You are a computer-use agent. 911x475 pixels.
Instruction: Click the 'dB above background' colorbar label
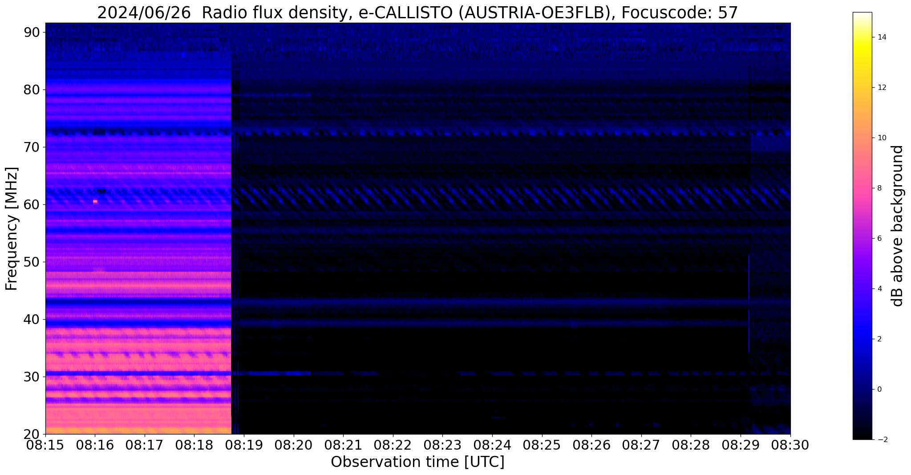pyautogui.click(x=898, y=226)
